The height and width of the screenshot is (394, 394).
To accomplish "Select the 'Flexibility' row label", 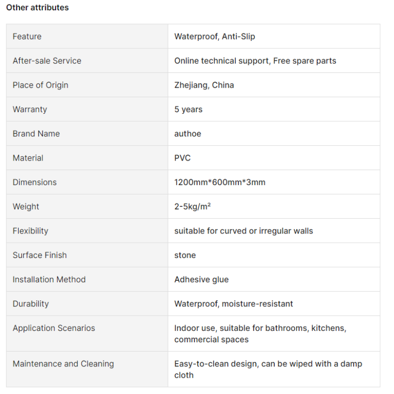I will click(x=31, y=231).
